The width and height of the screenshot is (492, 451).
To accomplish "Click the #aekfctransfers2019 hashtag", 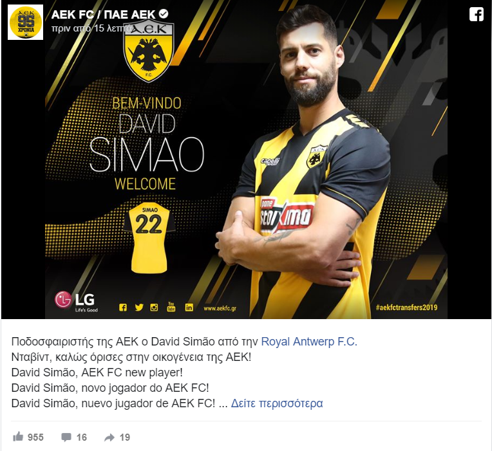I will click(406, 307).
